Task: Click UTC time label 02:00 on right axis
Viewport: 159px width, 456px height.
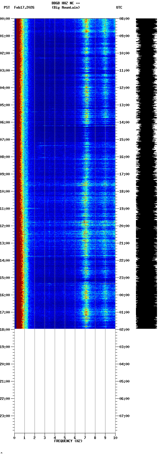Action: pyautogui.click(x=124, y=330)
